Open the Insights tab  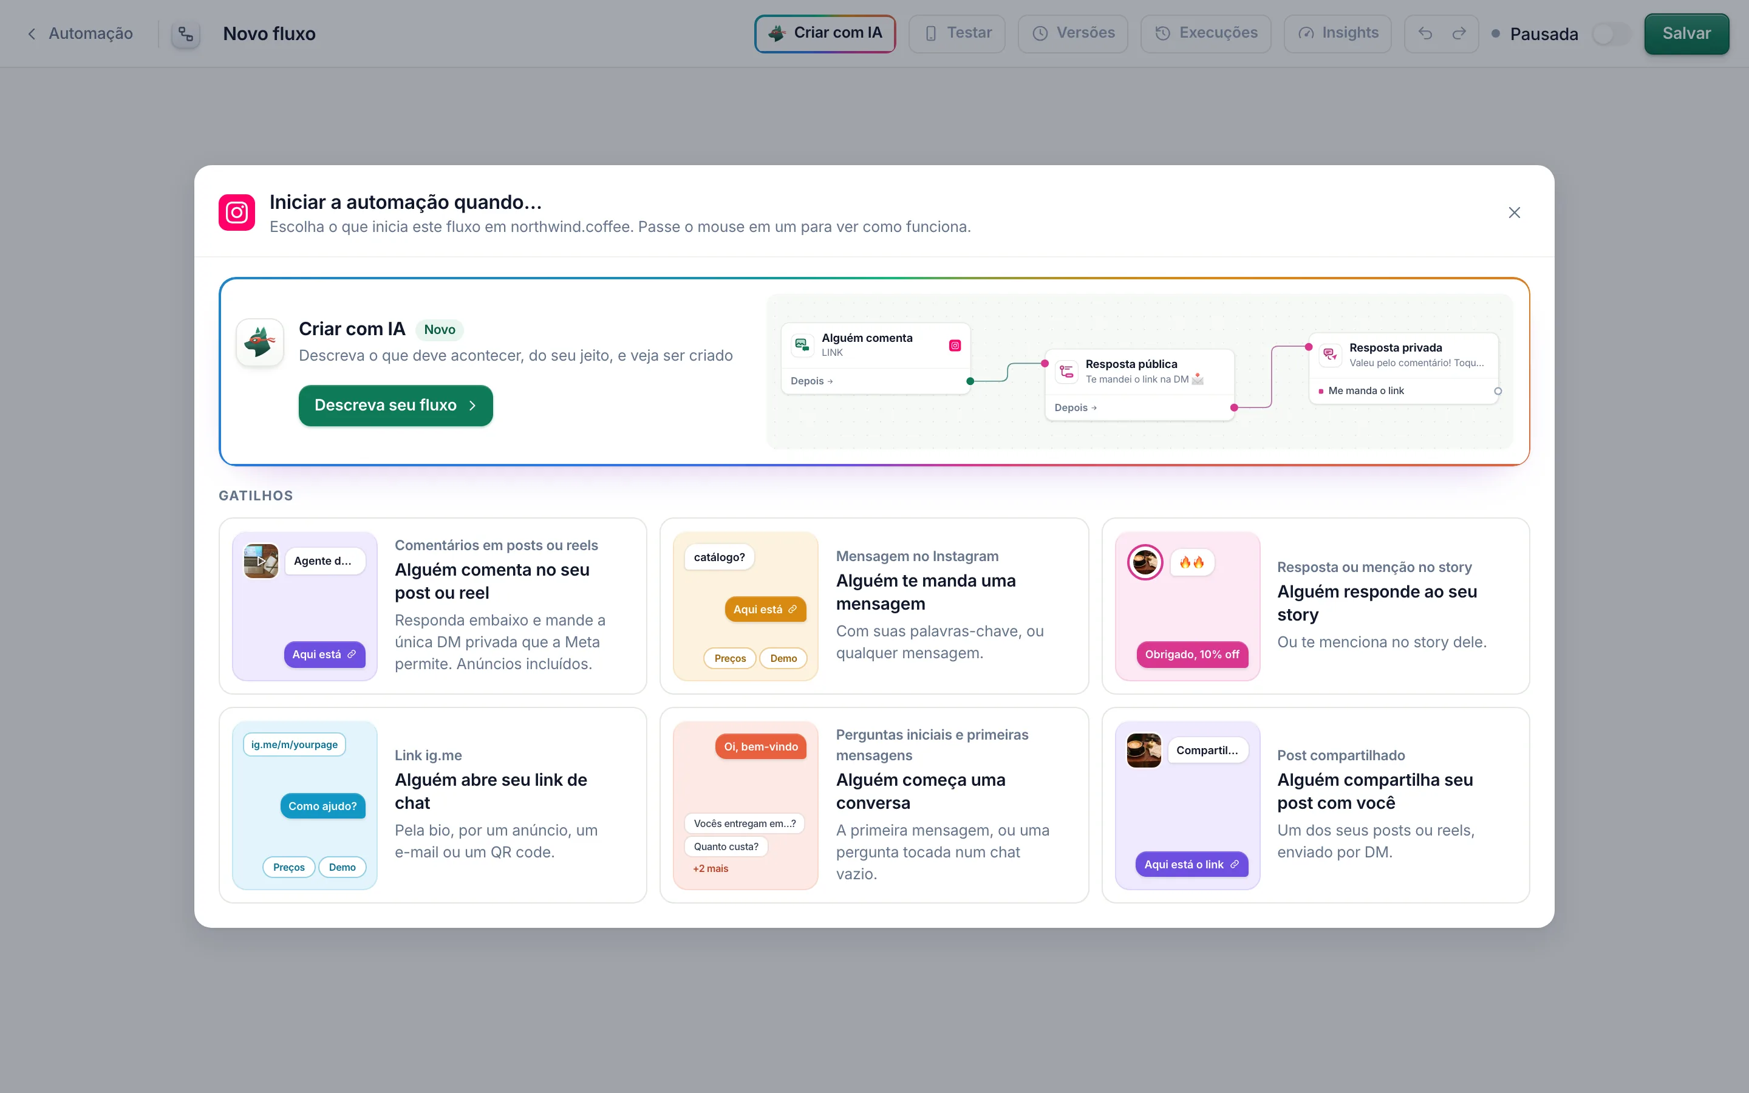tap(1337, 33)
